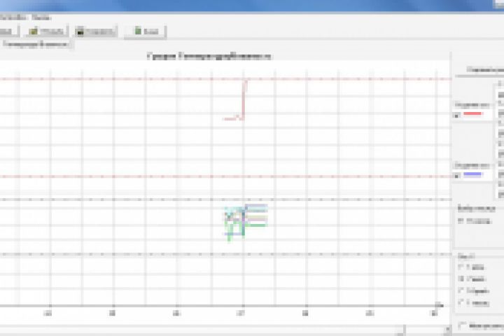Image resolution: width=504 pixels, height=336 pixels.
Task: Select the third option in the lower right group
Action: 461,290
